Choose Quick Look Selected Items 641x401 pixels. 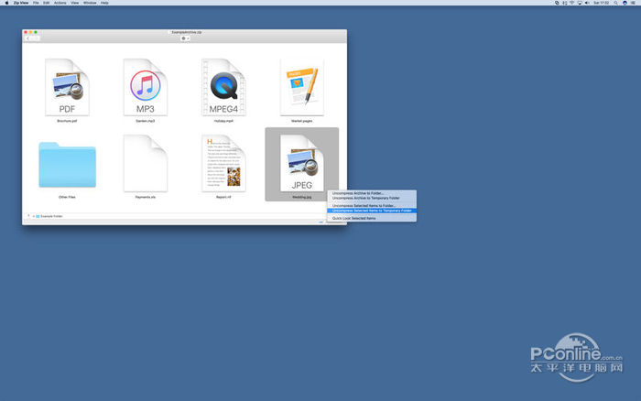tap(353, 219)
